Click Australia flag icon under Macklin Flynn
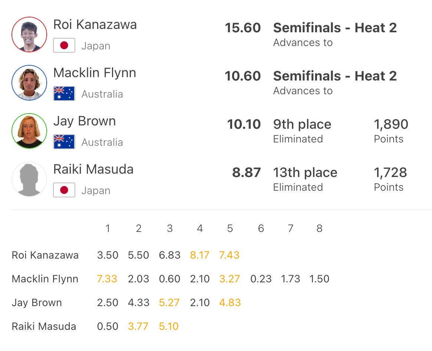The width and height of the screenshot is (432, 351). [64, 94]
